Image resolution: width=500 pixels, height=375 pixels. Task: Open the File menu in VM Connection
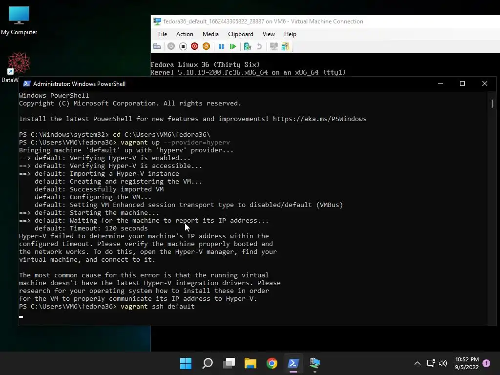pos(163,34)
